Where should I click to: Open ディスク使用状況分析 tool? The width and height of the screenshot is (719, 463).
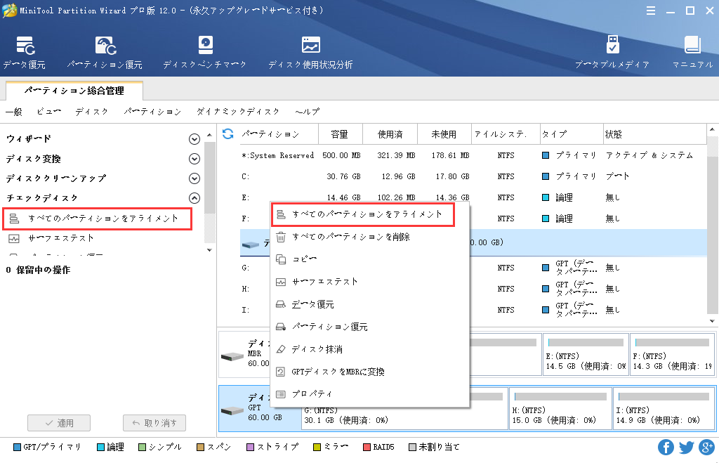[310, 52]
